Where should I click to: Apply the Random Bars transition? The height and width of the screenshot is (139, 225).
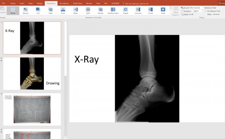coord(113,10)
